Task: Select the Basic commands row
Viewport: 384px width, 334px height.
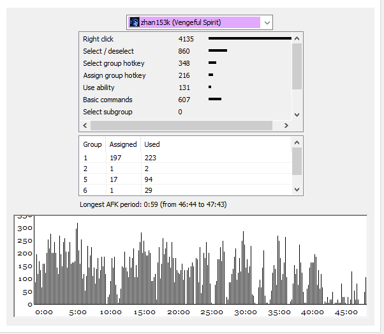Action: pyautogui.click(x=186, y=100)
